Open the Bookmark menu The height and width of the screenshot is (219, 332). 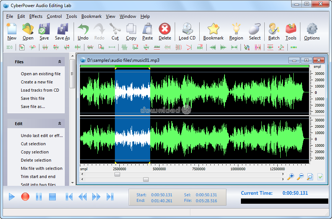91,16
